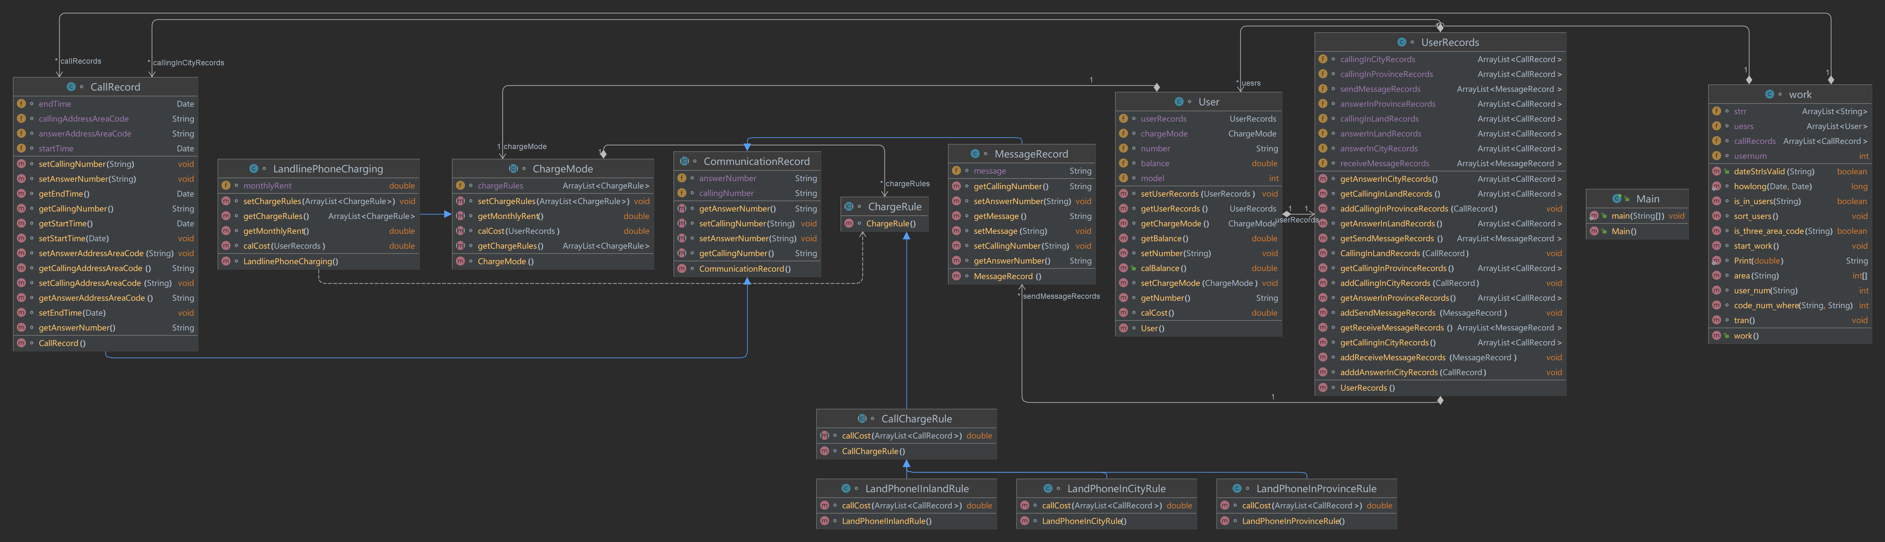
Task: Click the sendMessageRecords relationship label
Action: pyautogui.click(x=1061, y=297)
